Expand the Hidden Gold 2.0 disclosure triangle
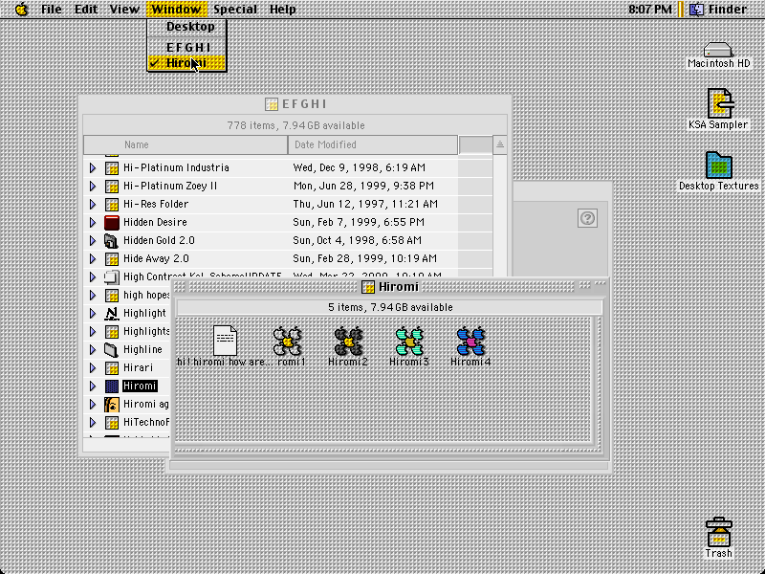Screen dimensions: 765x574 tap(93, 241)
